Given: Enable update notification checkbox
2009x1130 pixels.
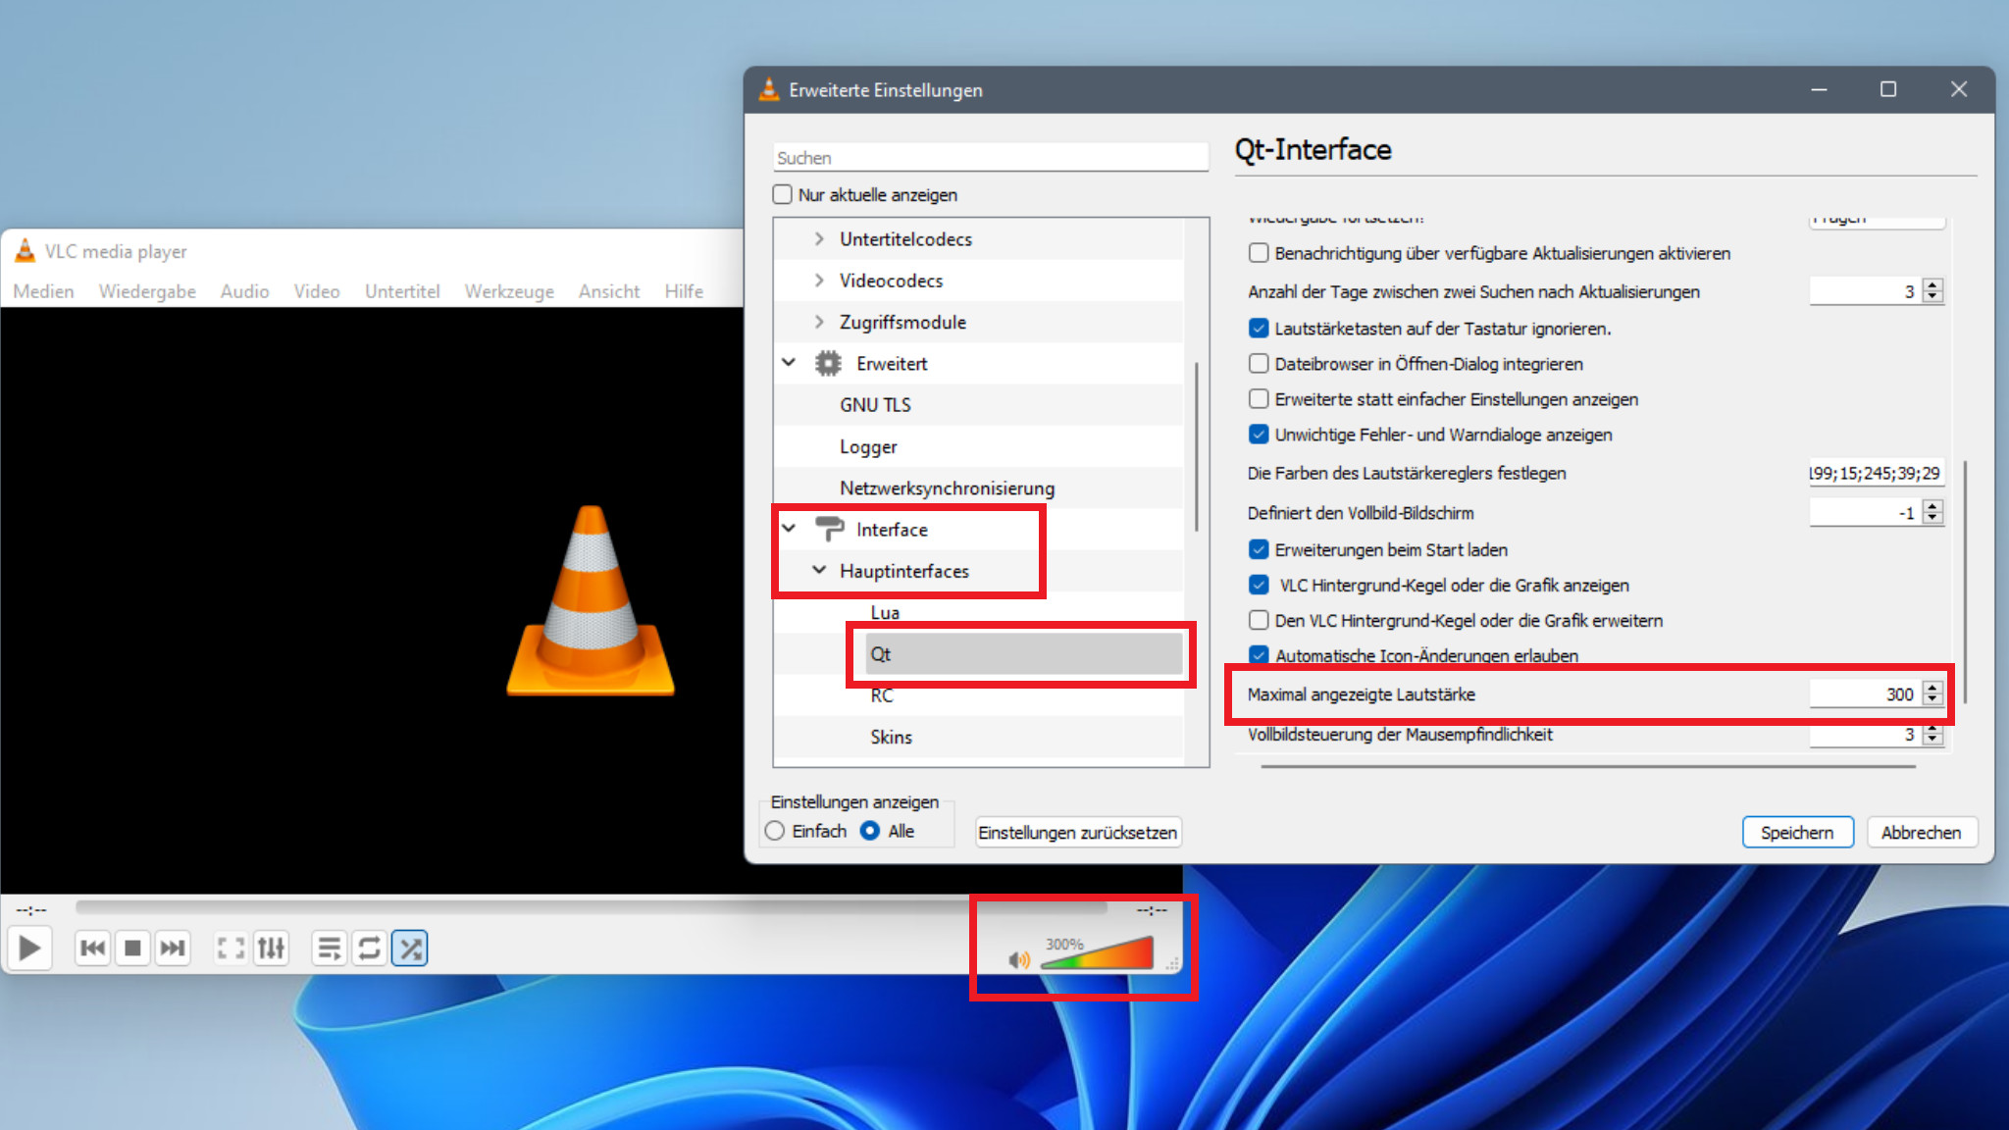Looking at the screenshot, I should coord(1259,253).
